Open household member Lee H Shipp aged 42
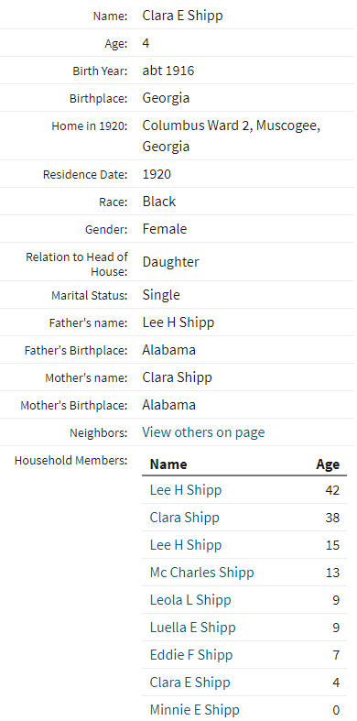This screenshot has height=721, width=357. click(x=186, y=490)
